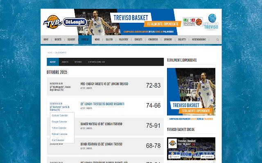
Task: Open Mec-Energy Roseto vs De' Longhi Treviso match
Action: point(104,84)
